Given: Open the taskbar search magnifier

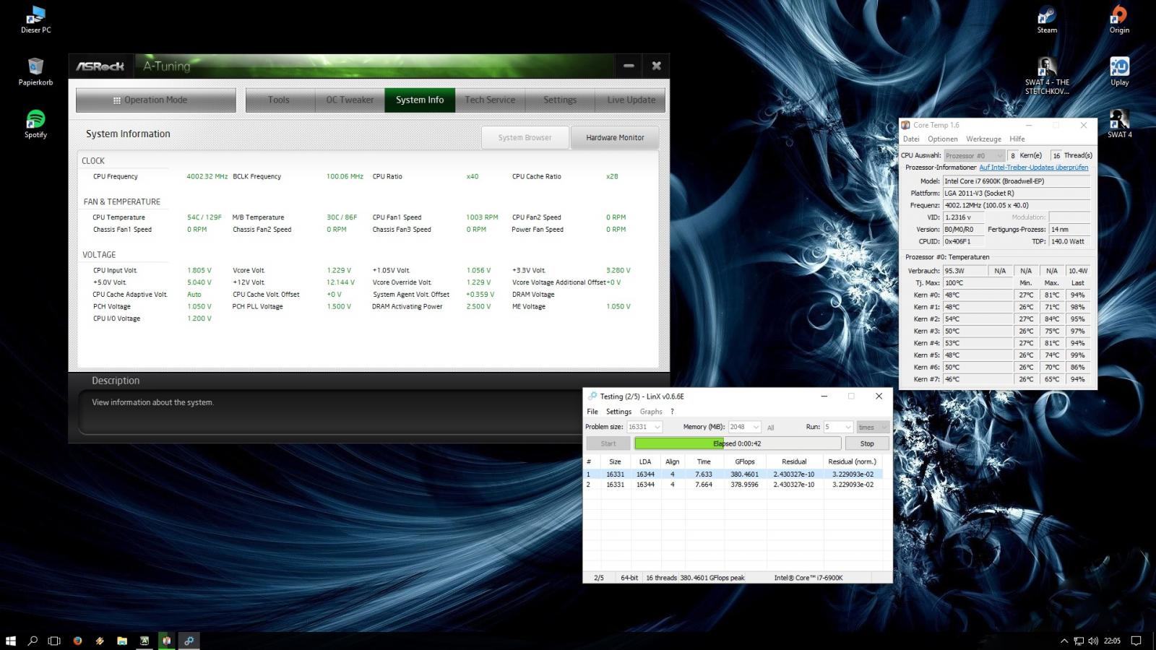Looking at the screenshot, I should (x=33, y=641).
